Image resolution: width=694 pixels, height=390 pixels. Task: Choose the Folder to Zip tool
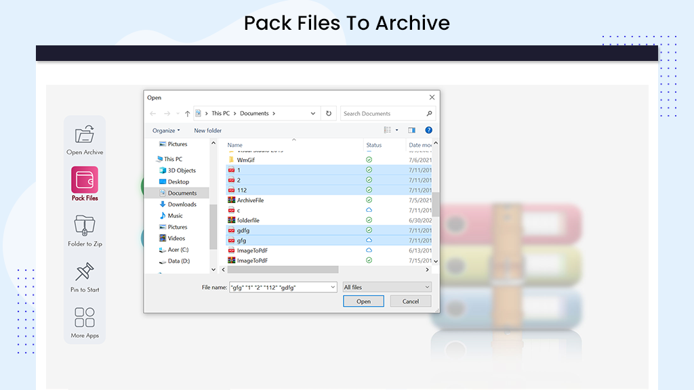[x=85, y=231]
